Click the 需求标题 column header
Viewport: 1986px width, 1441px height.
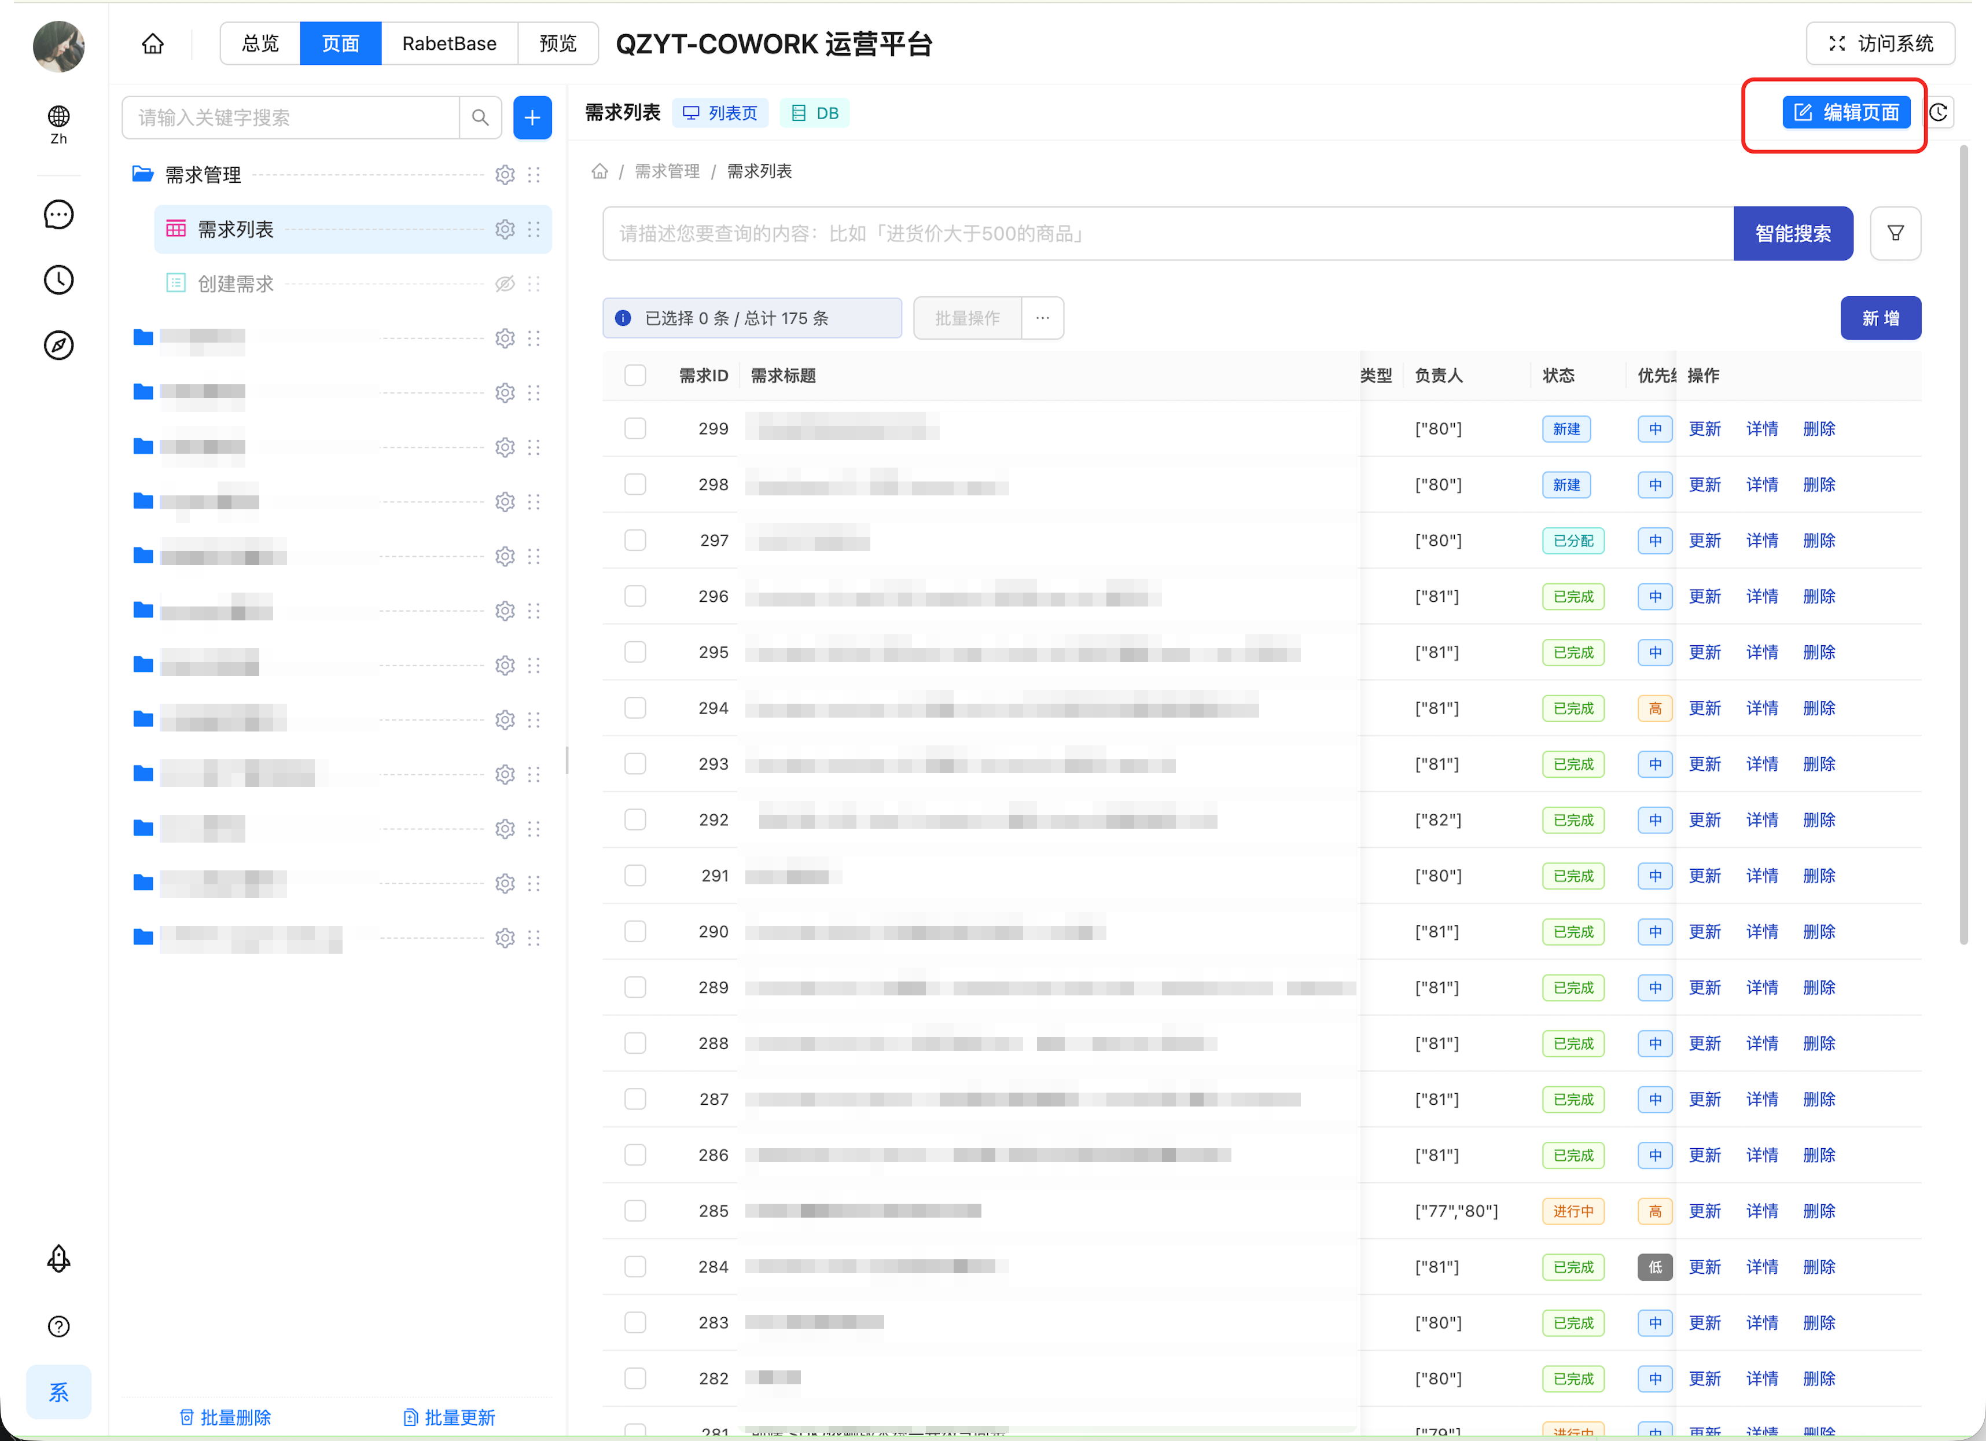coord(784,375)
